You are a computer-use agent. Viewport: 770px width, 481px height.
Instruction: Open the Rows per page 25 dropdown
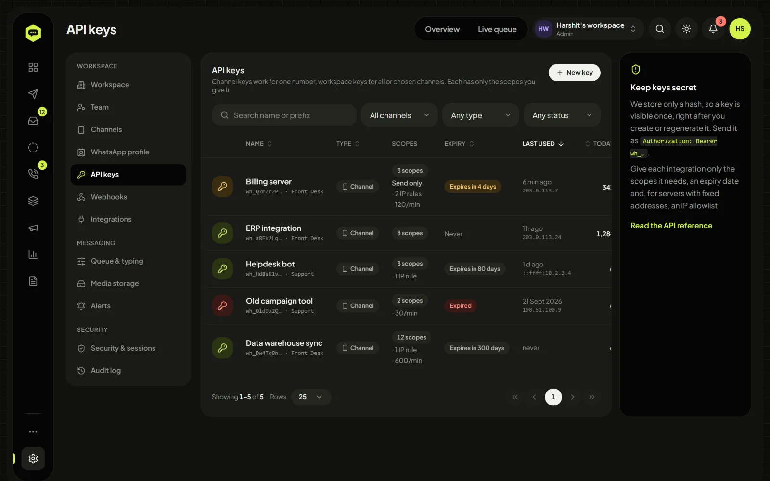(x=311, y=397)
